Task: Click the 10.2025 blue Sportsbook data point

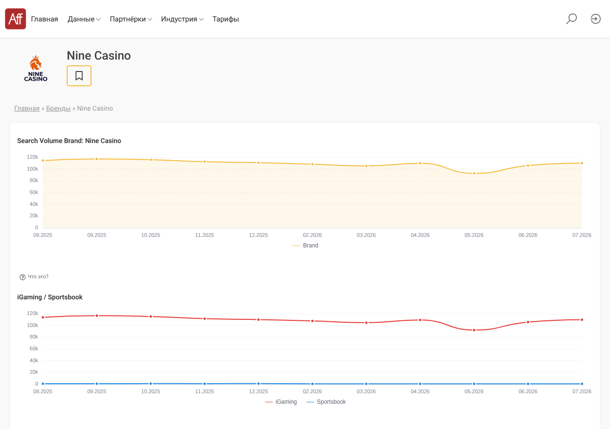Action: (x=151, y=383)
